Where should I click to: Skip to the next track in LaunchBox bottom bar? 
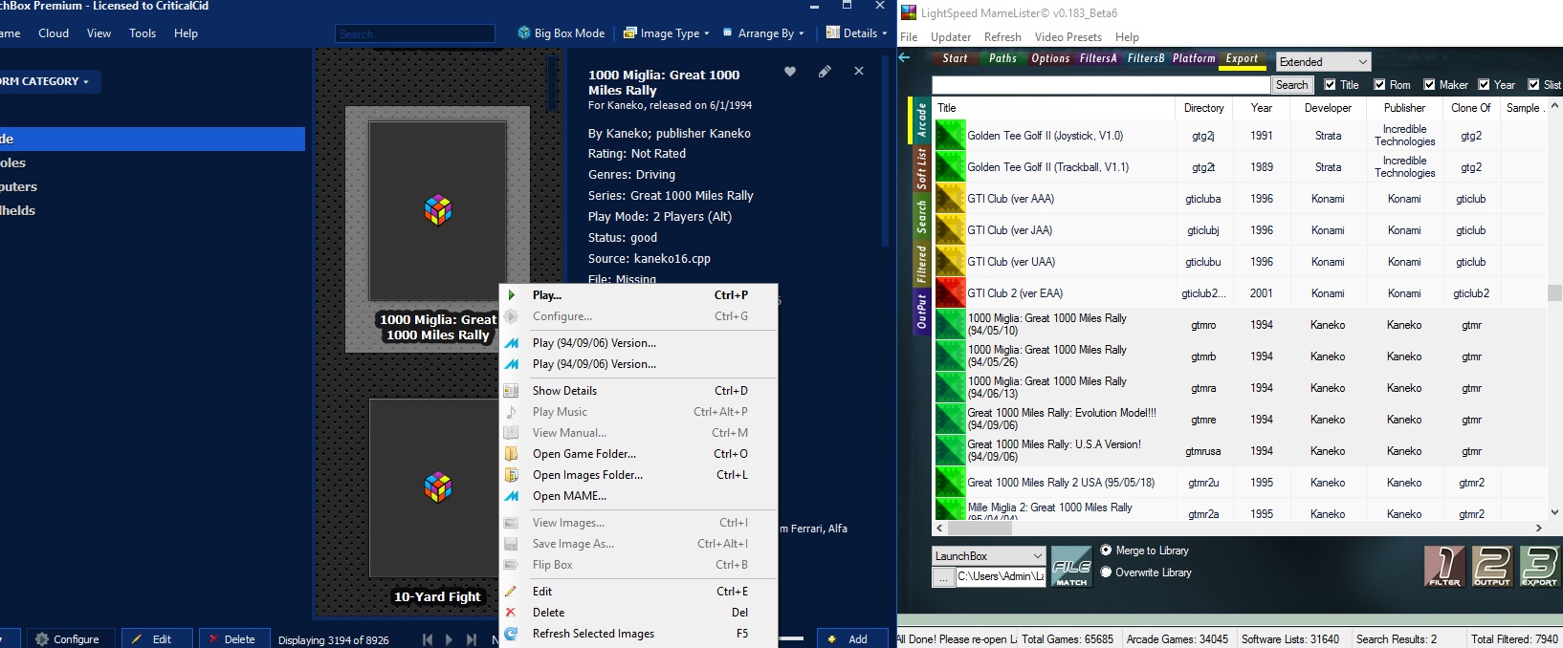click(x=471, y=639)
